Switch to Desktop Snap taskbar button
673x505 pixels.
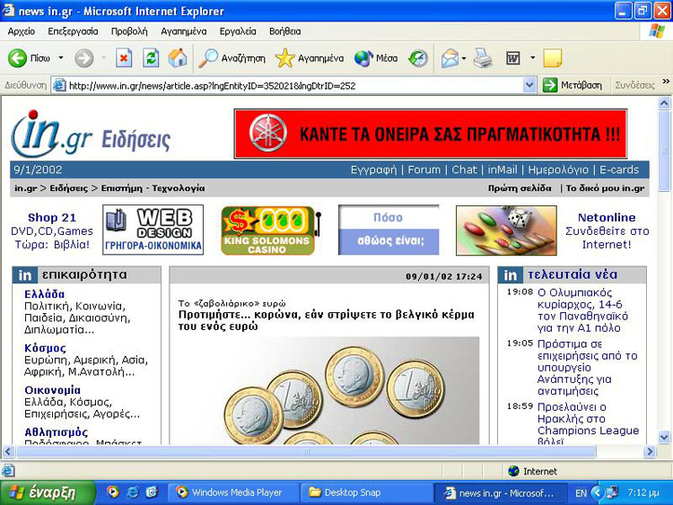click(366, 492)
